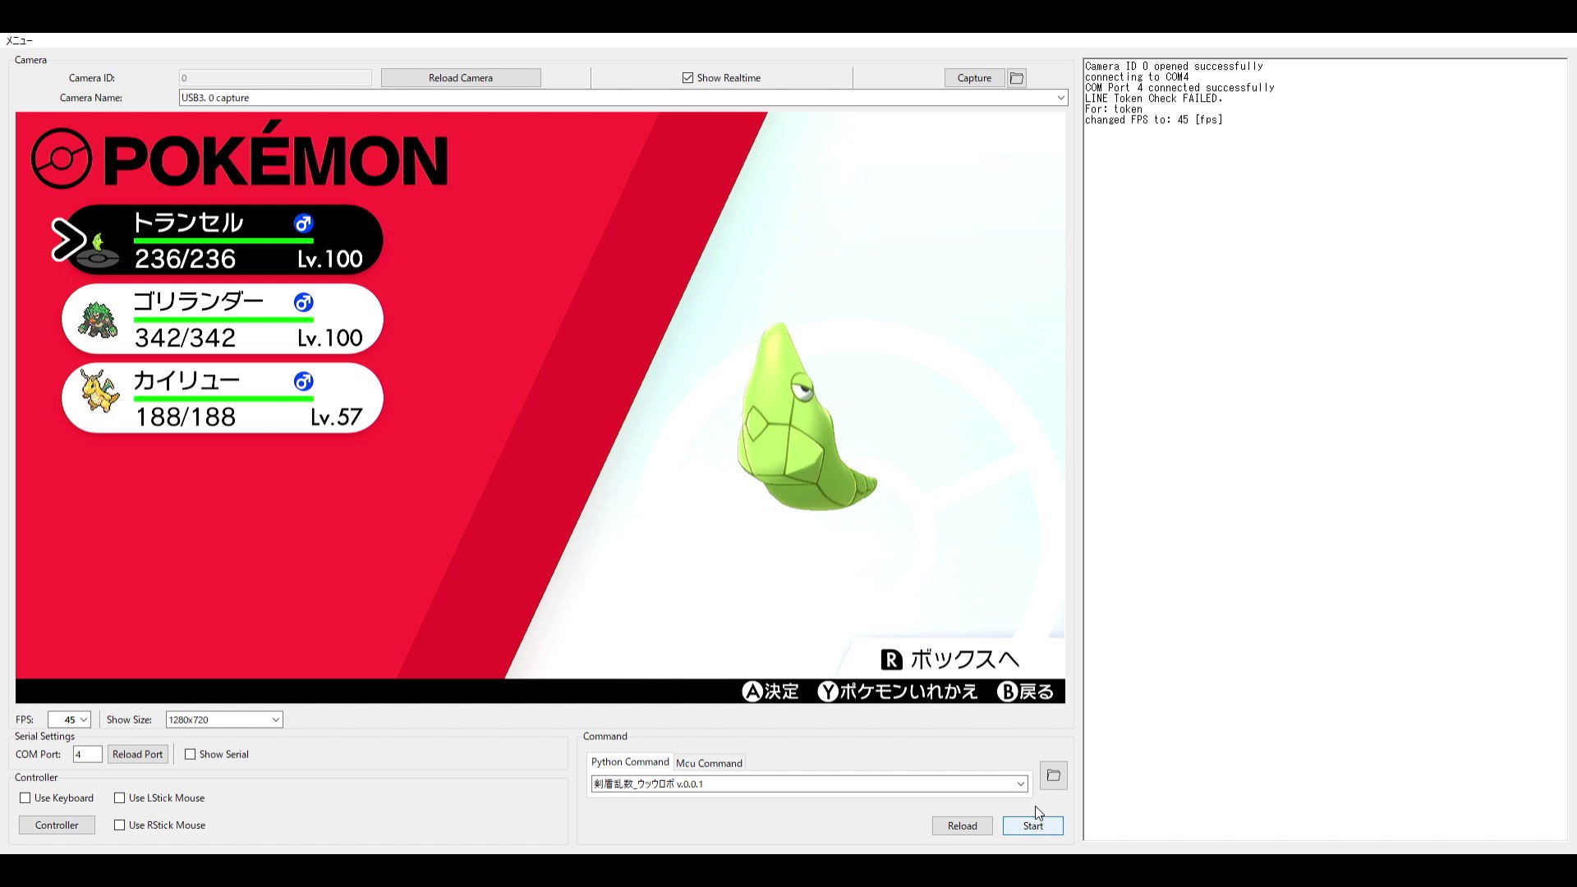Screen dimensions: 1577x887
Task: Click the ボックスへ label
Action: click(965, 660)
